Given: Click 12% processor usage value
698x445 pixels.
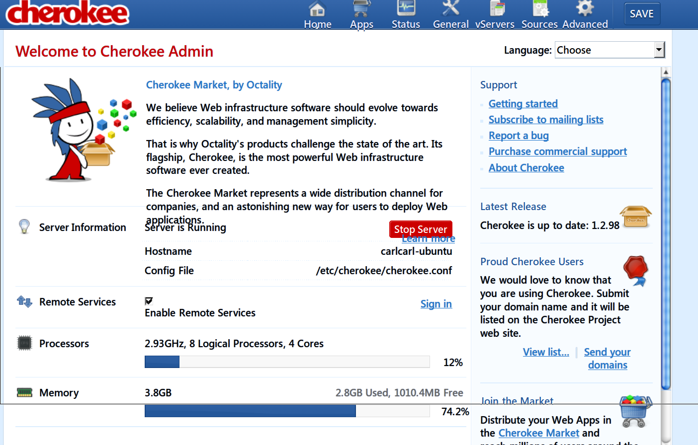Looking at the screenshot, I should 453,363.
